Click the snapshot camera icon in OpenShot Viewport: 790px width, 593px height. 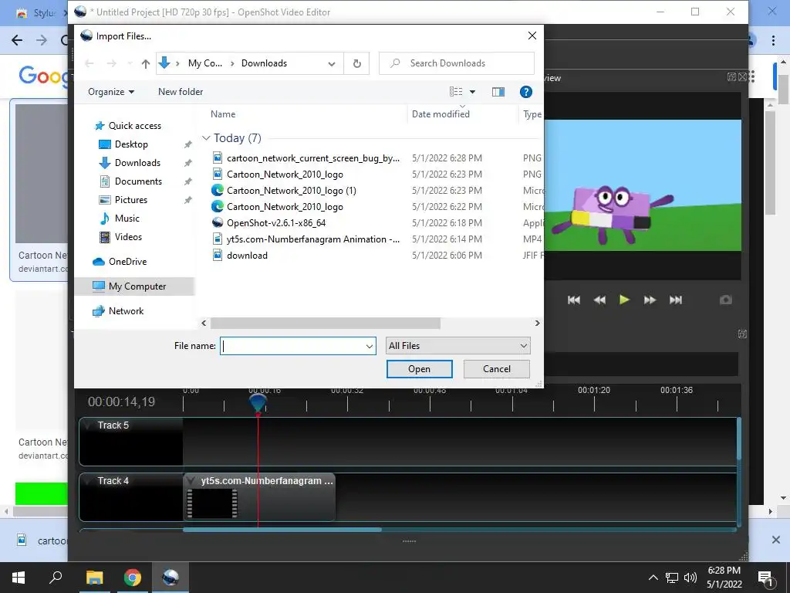[725, 300]
